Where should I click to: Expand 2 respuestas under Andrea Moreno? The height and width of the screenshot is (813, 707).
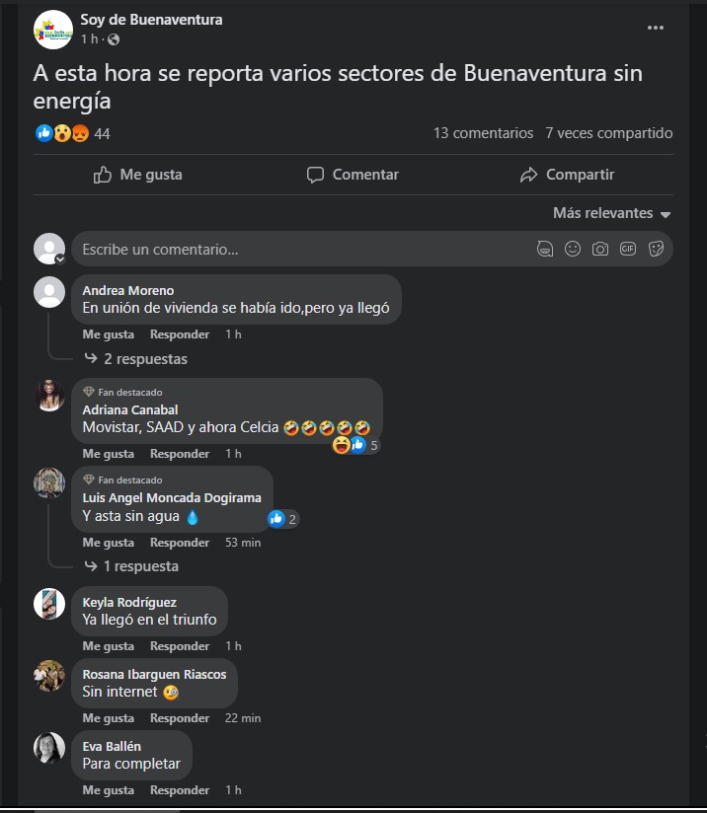tap(136, 359)
